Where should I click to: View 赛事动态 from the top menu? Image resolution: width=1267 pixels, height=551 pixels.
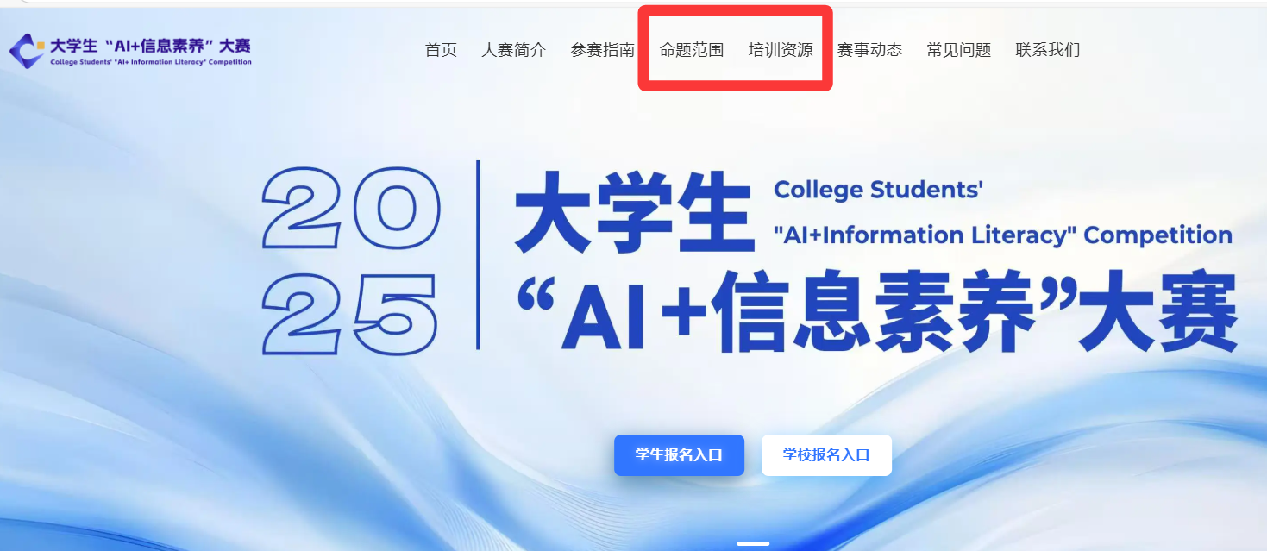click(869, 50)
